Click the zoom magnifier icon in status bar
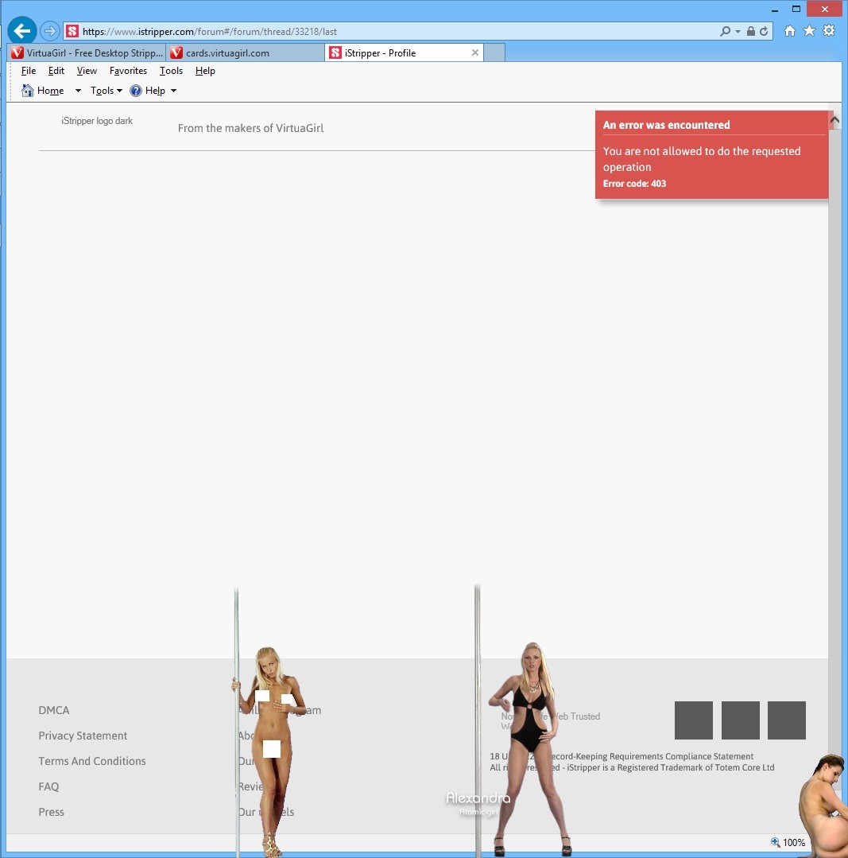Viewport: 848px width, 858px height. click(x=776, y=842)
